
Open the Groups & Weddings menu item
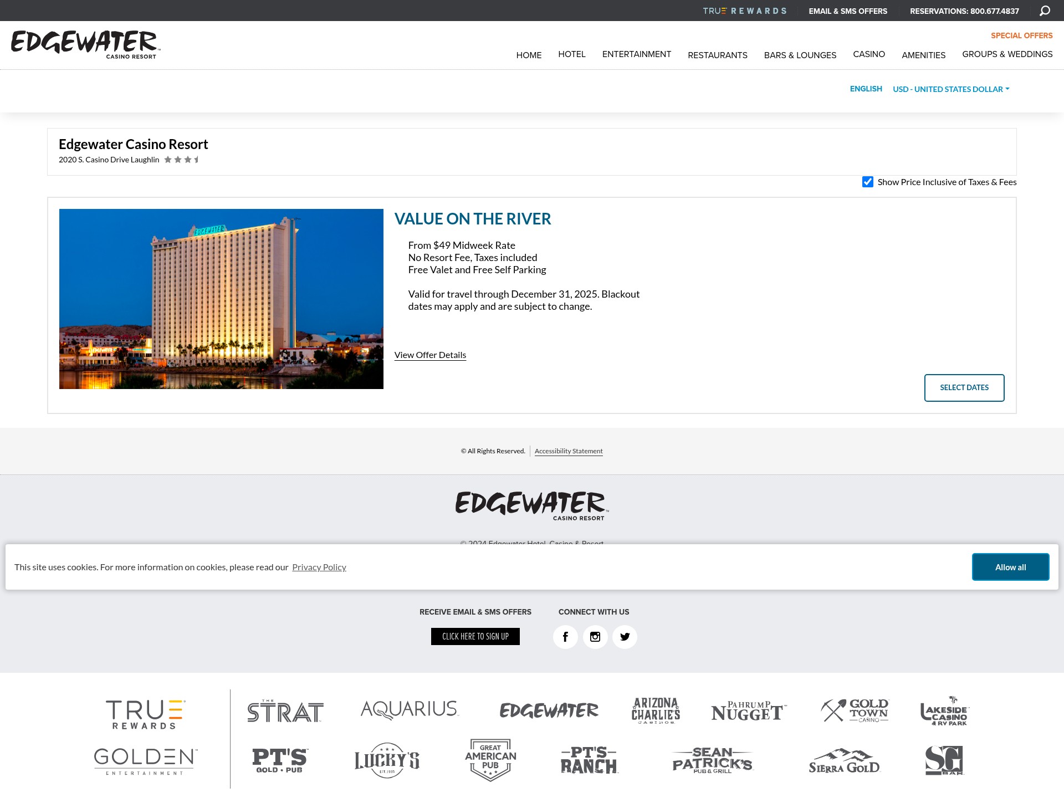1007,54
